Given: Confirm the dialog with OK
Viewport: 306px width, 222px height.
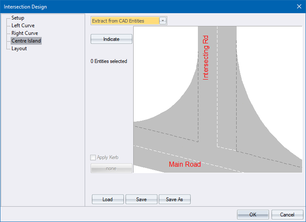Looking at the screenshot, I should [x=253, y=215].
